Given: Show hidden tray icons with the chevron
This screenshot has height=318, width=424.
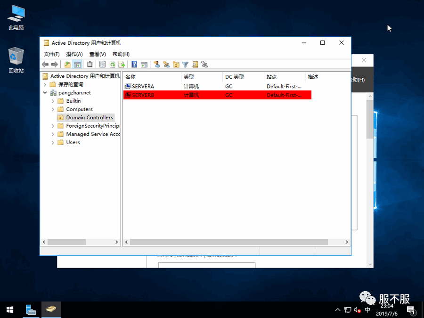Looking at the screenshot, I should coord(338,310).
